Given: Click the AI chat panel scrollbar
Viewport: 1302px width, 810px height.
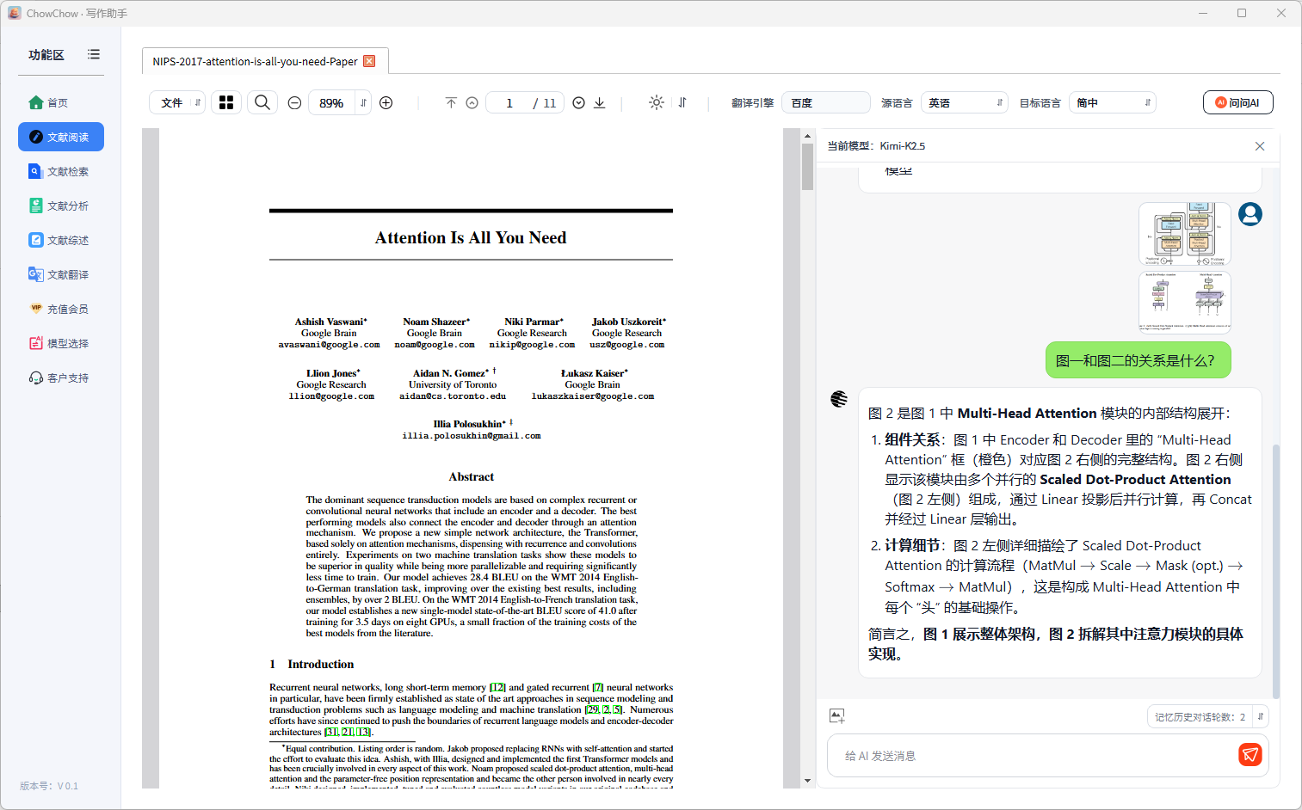Looking at the screenshot, I should [1275, 568].
